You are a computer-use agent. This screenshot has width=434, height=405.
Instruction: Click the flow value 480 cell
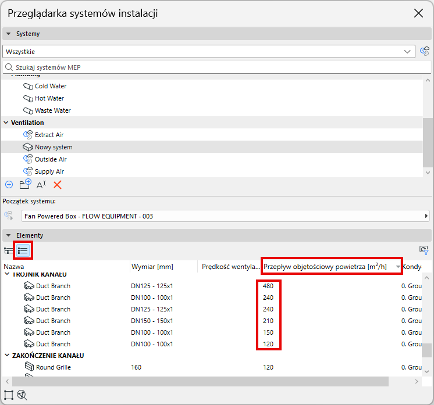point(268,286)
